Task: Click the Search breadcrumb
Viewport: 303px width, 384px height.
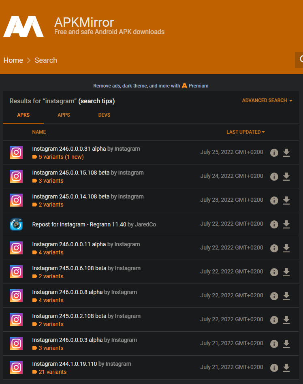Action: click(x=46, y=60)
